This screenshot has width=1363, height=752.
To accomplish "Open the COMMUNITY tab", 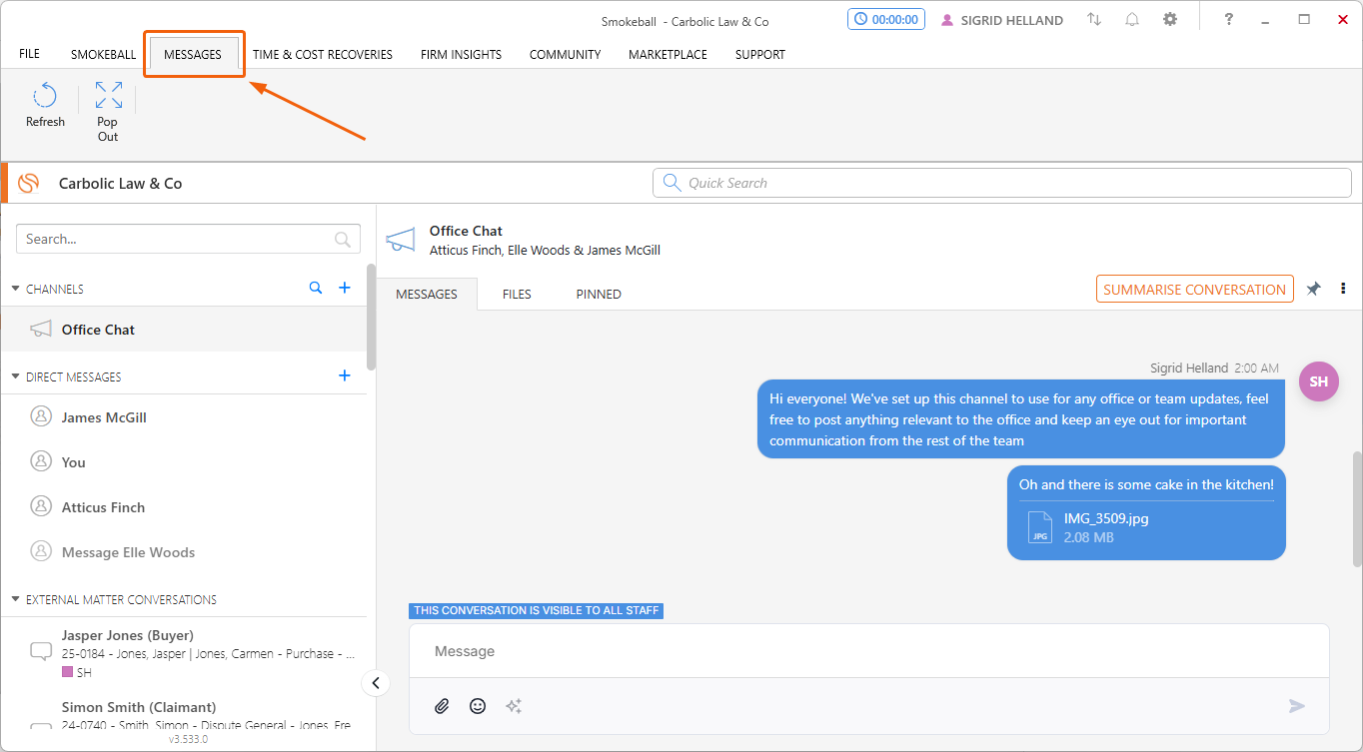I will 566,55.
